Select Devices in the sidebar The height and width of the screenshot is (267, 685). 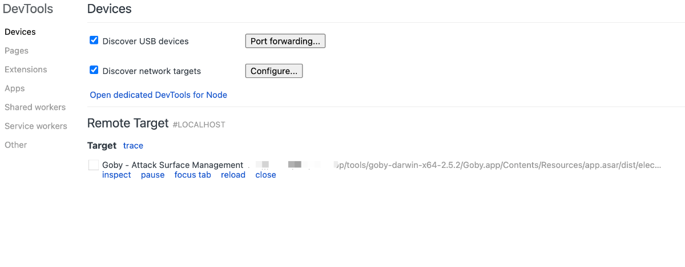[x=20, y=32]
